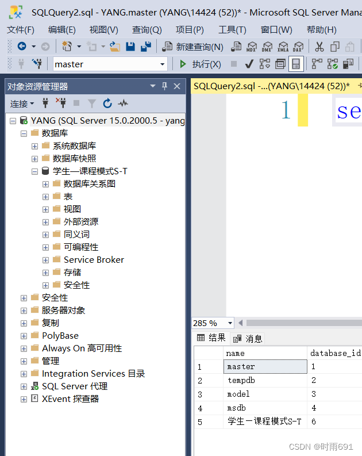Open the File menu

[x=21, y=30]
